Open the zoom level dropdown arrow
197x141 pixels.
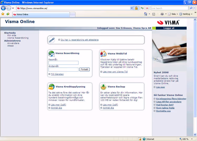click(x=192, y=139)
